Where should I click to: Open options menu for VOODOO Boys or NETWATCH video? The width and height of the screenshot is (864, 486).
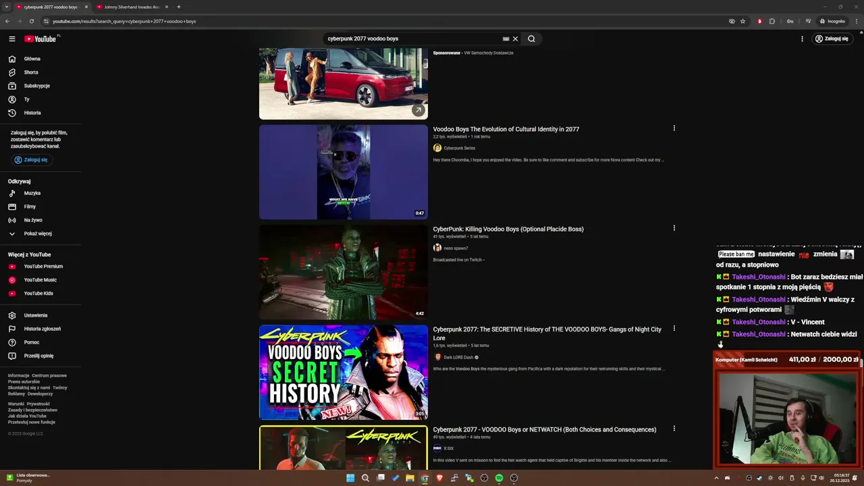point(674,429)
